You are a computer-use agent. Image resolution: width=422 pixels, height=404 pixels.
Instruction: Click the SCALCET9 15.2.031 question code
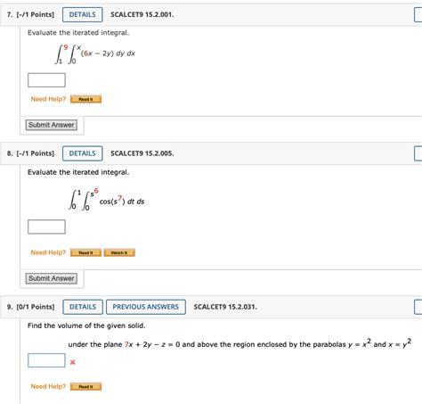click(225, 307)
